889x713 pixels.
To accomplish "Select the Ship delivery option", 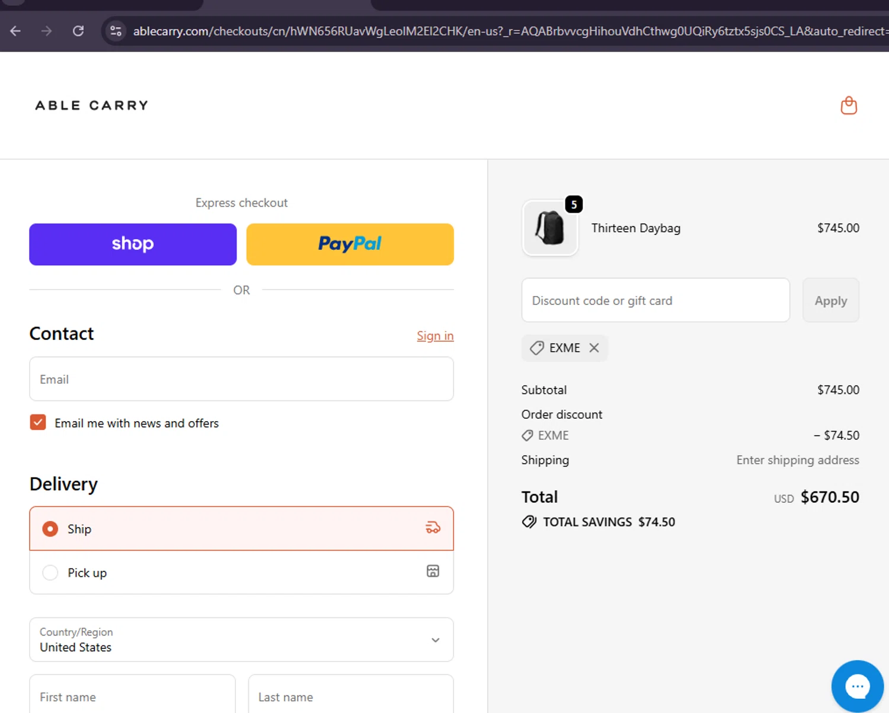I will 50,529.
